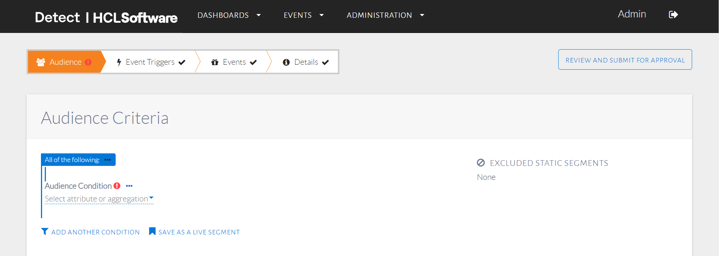
Task: Click the Event Triggers lightning bolt icon
Action: tap(119, 62)
